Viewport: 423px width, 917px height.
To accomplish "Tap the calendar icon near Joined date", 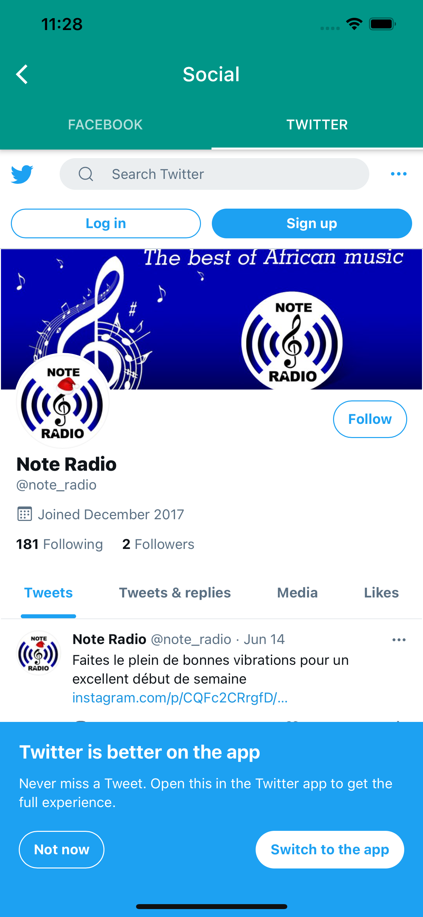I will [24, 514].
